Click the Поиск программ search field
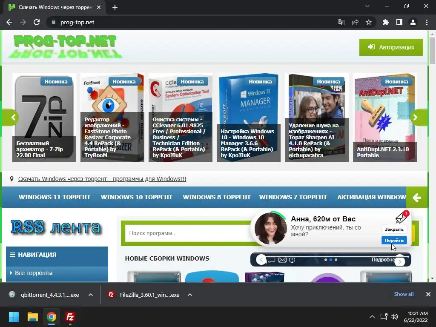 pos(188,233)
